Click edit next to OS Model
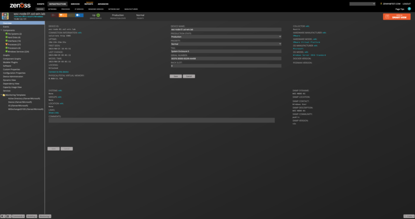The height and width of the screenshot is (219, 415). tap(307, 52)
